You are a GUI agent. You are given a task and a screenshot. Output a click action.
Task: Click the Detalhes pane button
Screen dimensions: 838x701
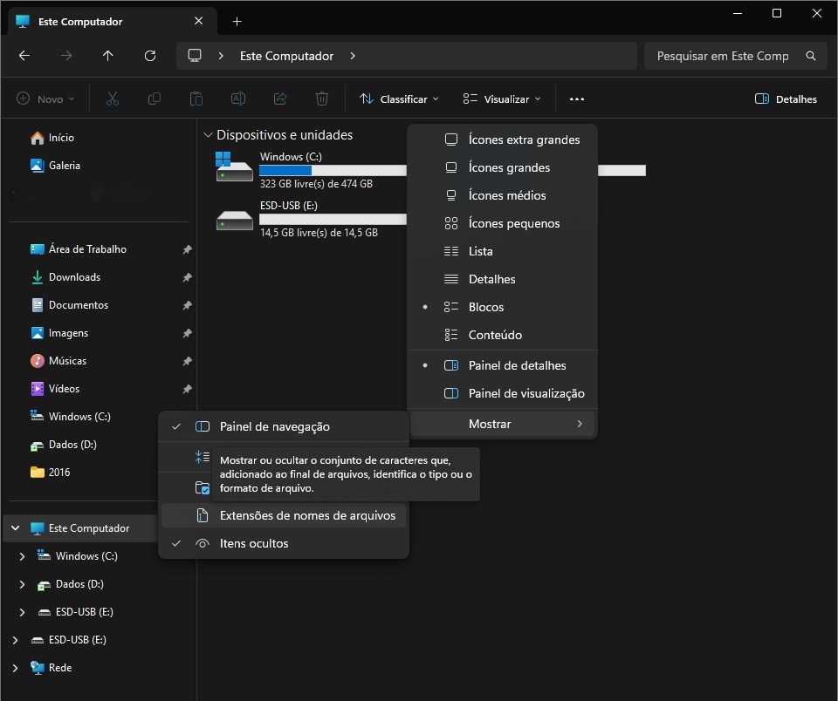(786, 99)
